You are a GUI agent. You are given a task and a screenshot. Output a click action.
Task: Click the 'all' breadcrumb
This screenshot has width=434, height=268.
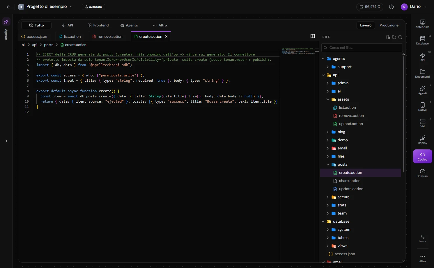tap(24, 45)
